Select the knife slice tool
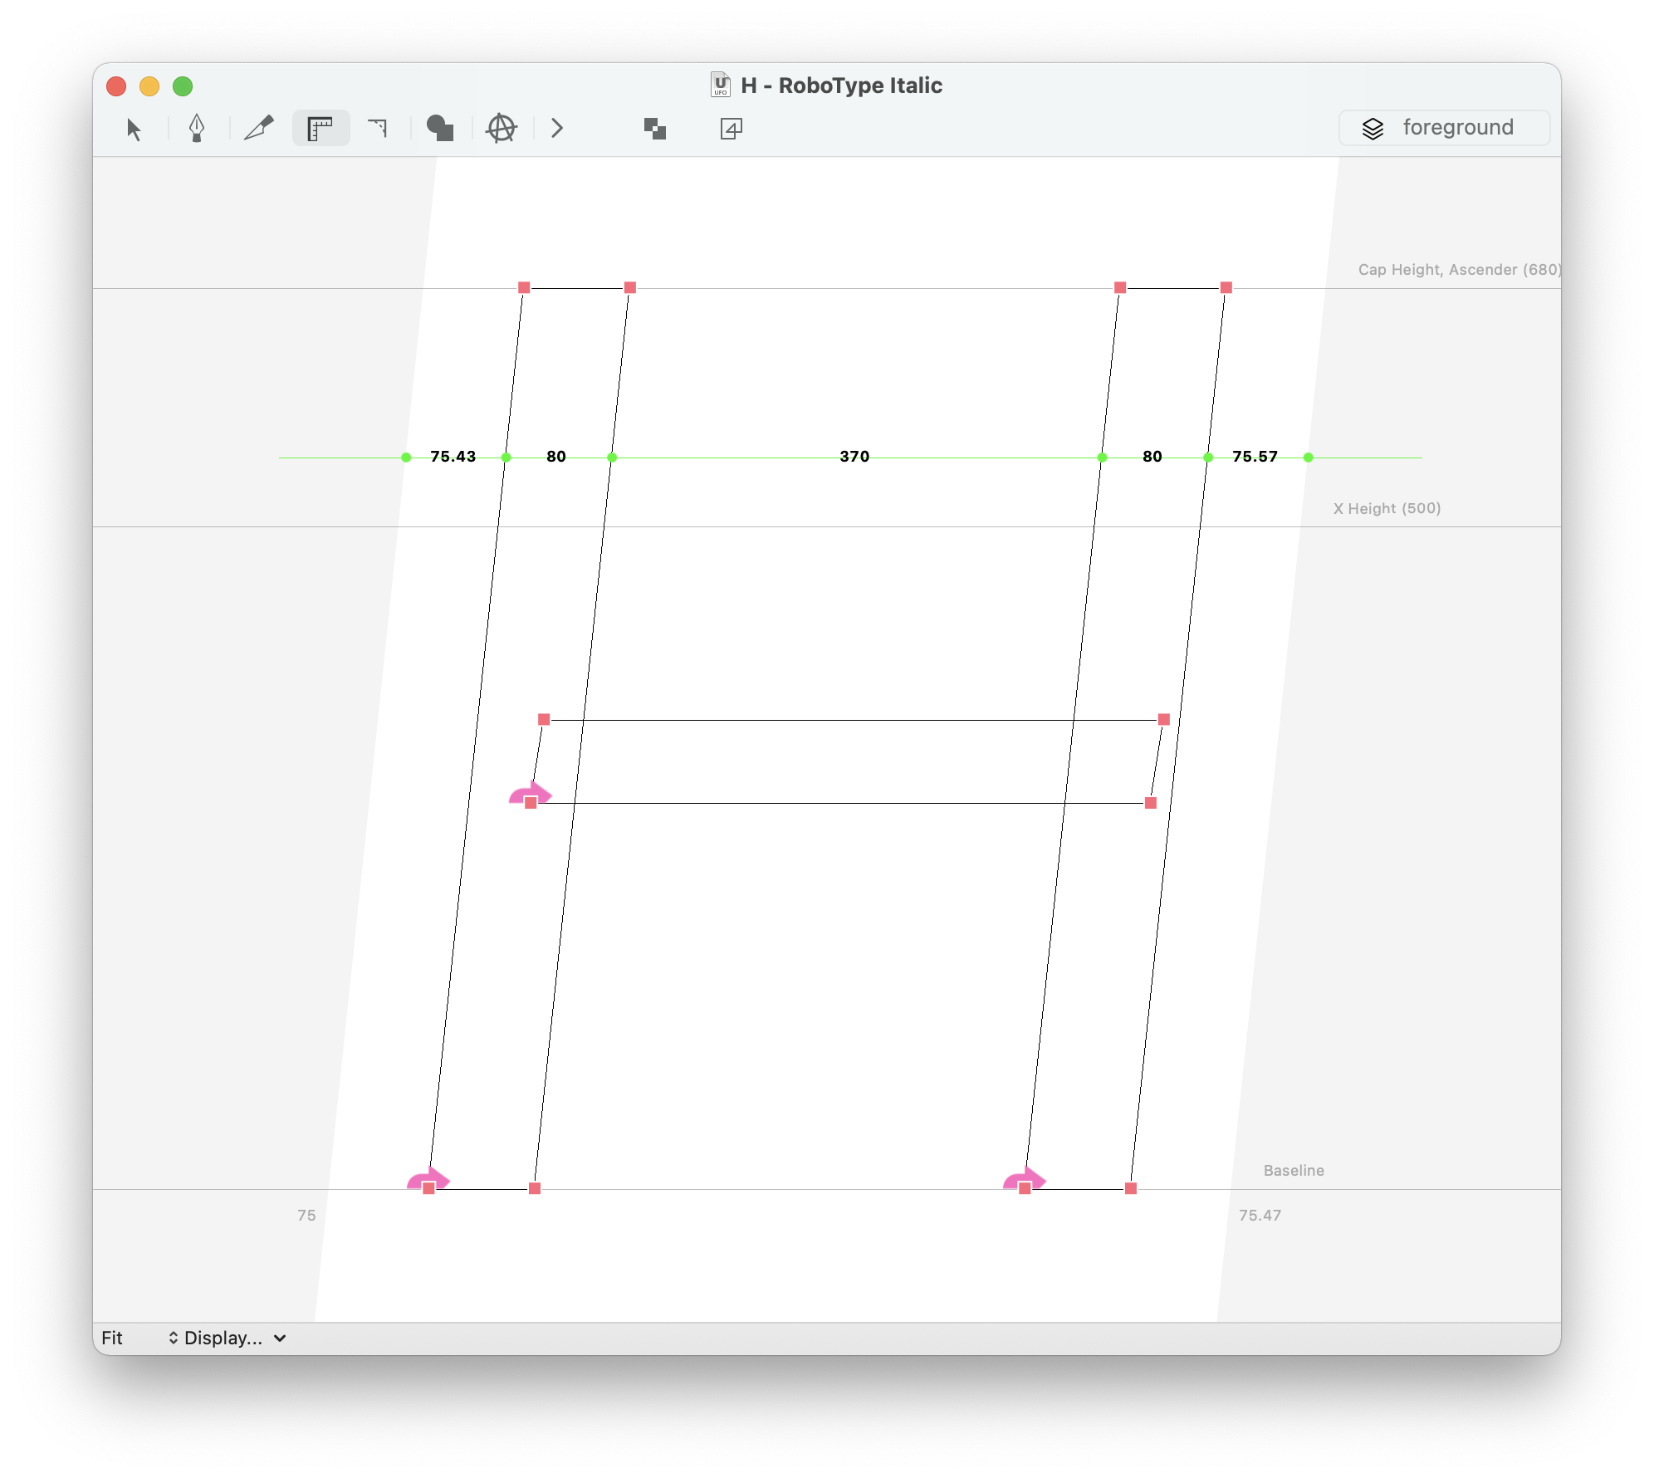 (259, 129)
